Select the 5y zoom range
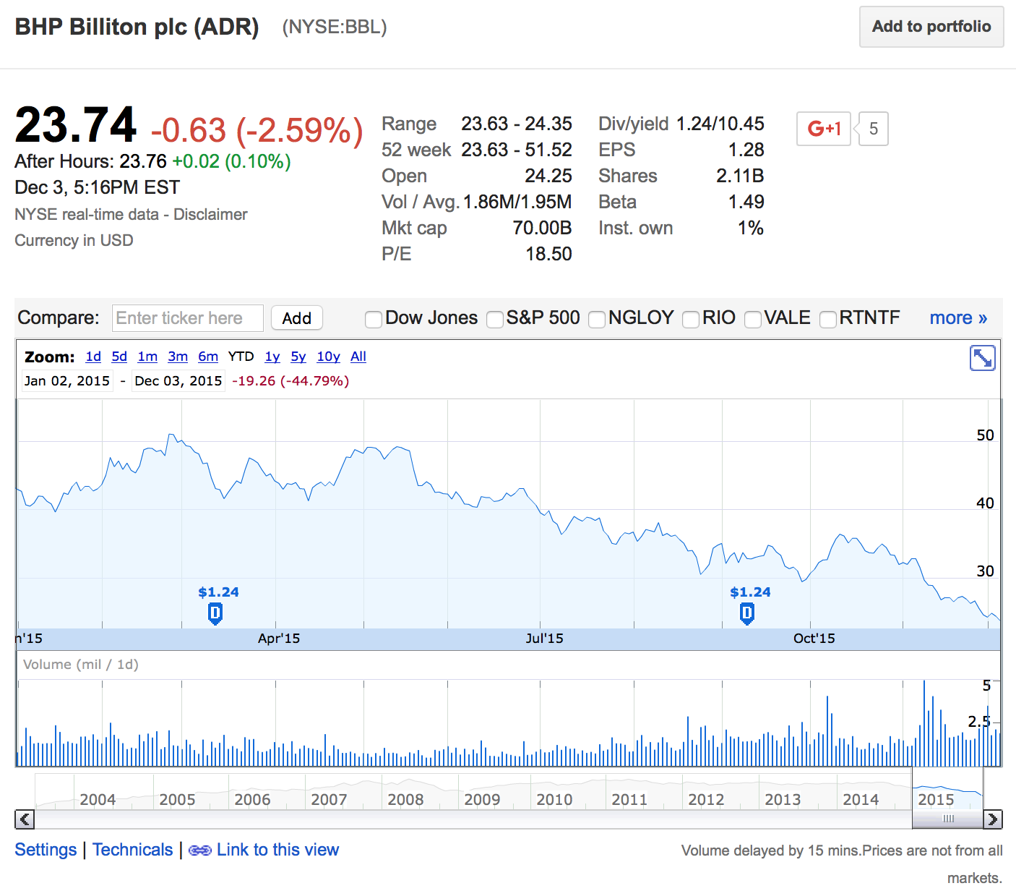Image resolution: width=1016 pixels, height=891 pixels. [x=298, y=357]
